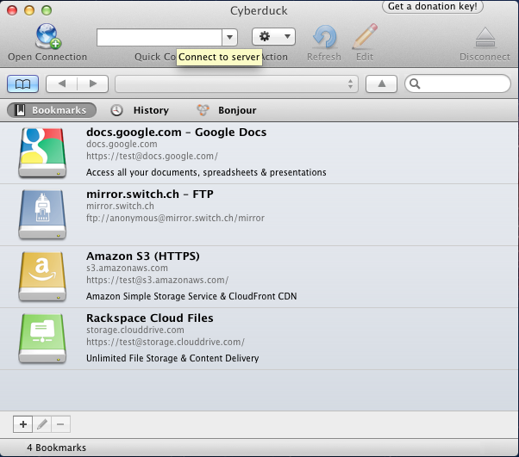Click the storage.clouddrive.com hostname text
519x457 pixels.
[x=135, y=330]
